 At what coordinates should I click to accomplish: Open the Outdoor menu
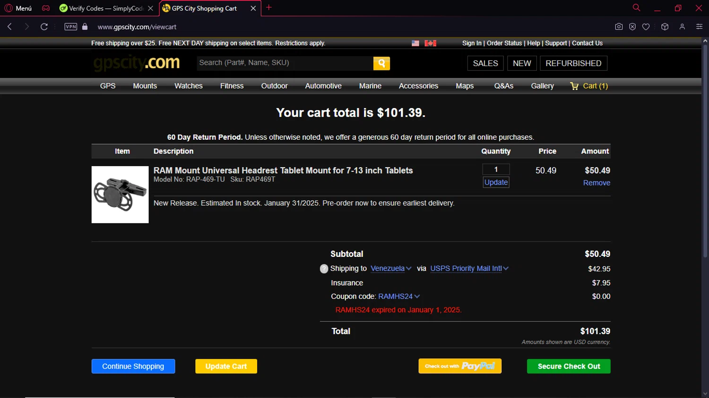(274, 86)
